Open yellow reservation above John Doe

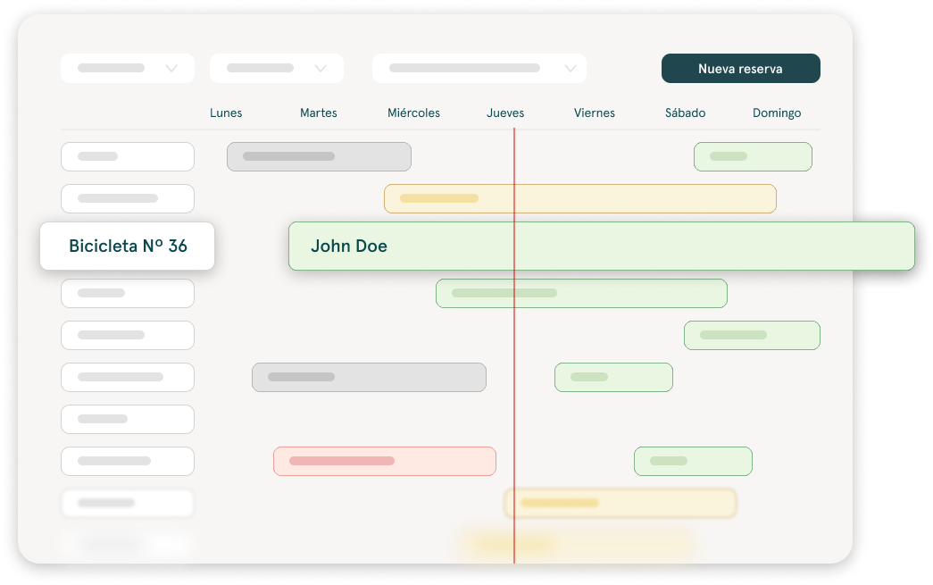coord(580,199)
